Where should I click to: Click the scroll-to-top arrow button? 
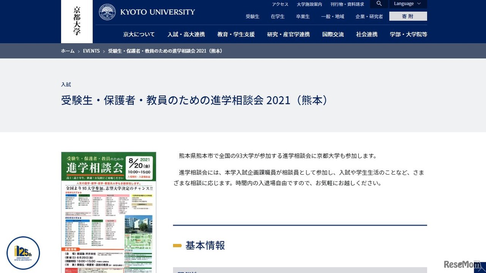tap(480, 267)
